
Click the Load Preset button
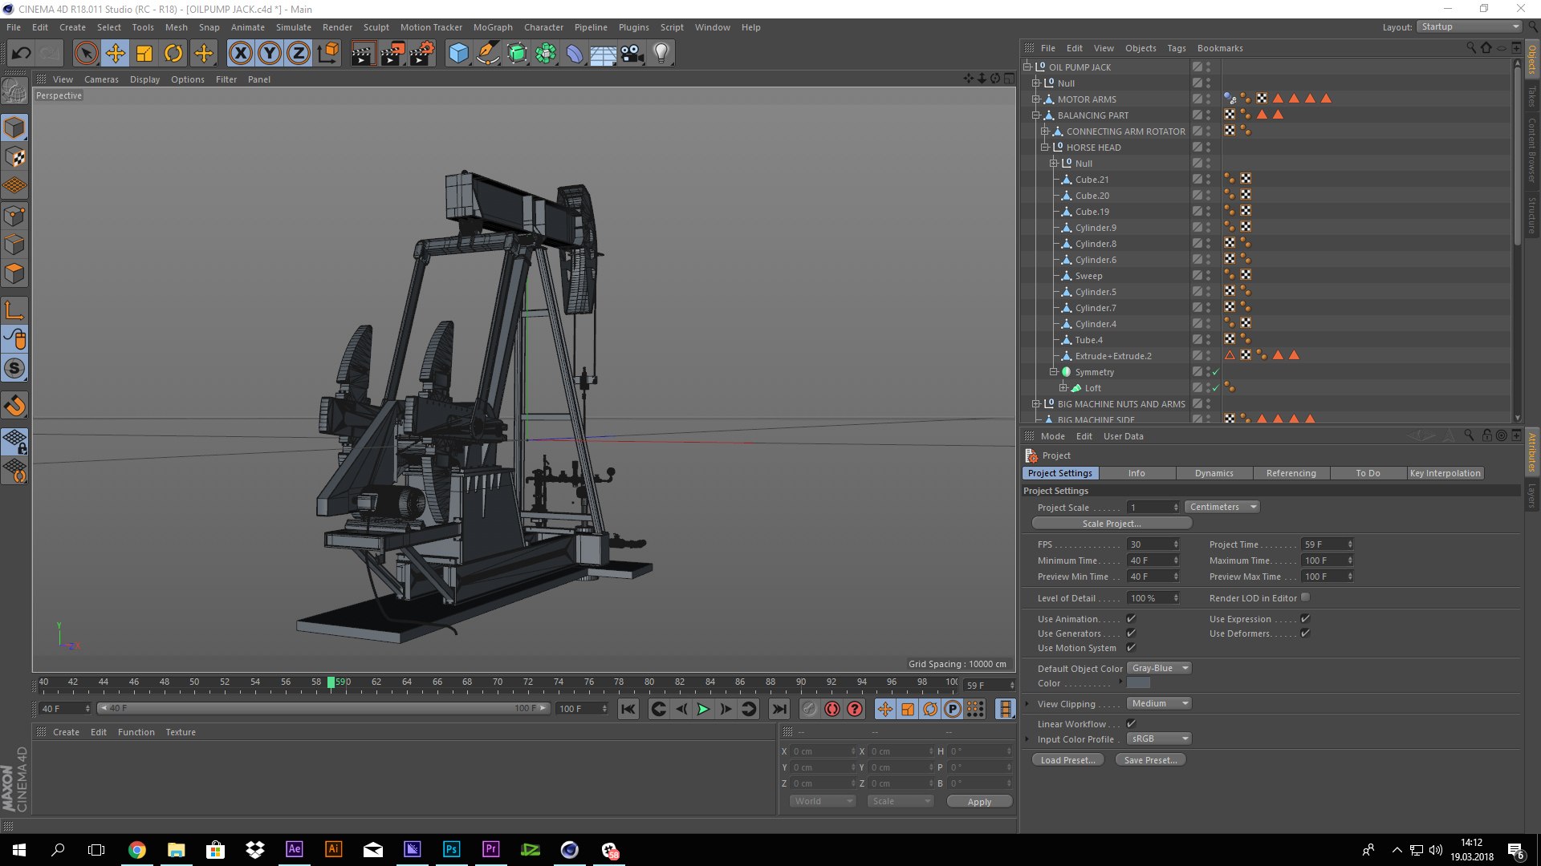pos(1067,760)
